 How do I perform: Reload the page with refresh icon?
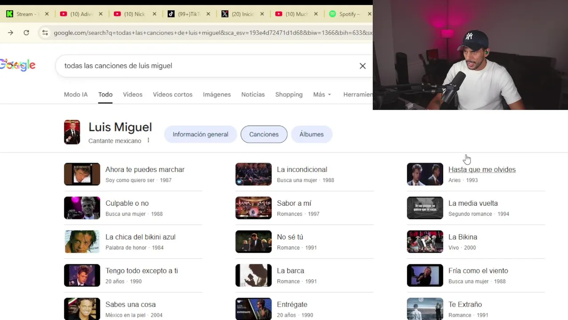click(26, 32)
